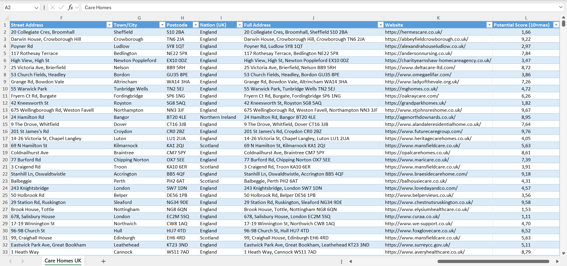
Task: Open the www.futurecaregroup.com link
Action: (424, 131)
